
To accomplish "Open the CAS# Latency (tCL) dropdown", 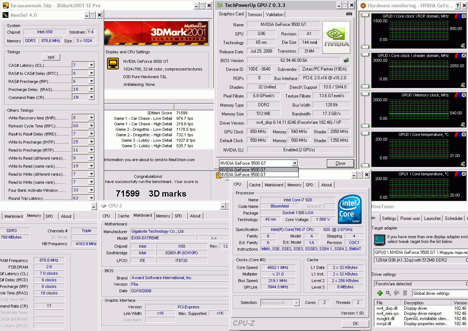I will [91, 65].
